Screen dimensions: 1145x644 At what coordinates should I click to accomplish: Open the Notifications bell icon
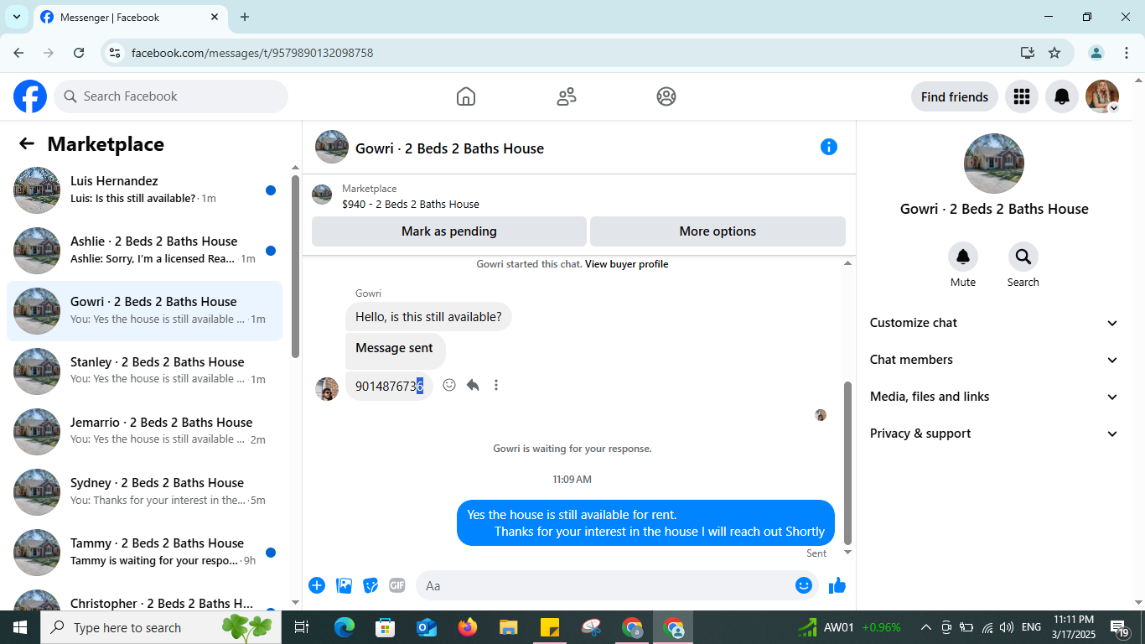click(1062, 96)
